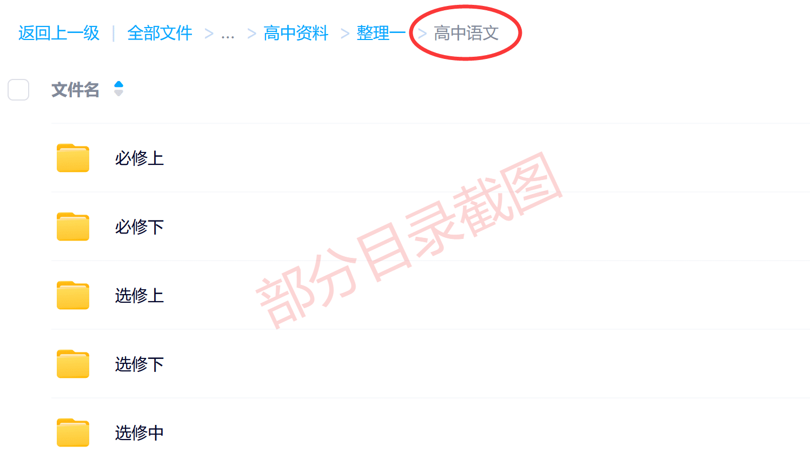This screenshot has width=810, height=466.
Task: Select the 选修下 folder name
Action: (x=140, y=364)
